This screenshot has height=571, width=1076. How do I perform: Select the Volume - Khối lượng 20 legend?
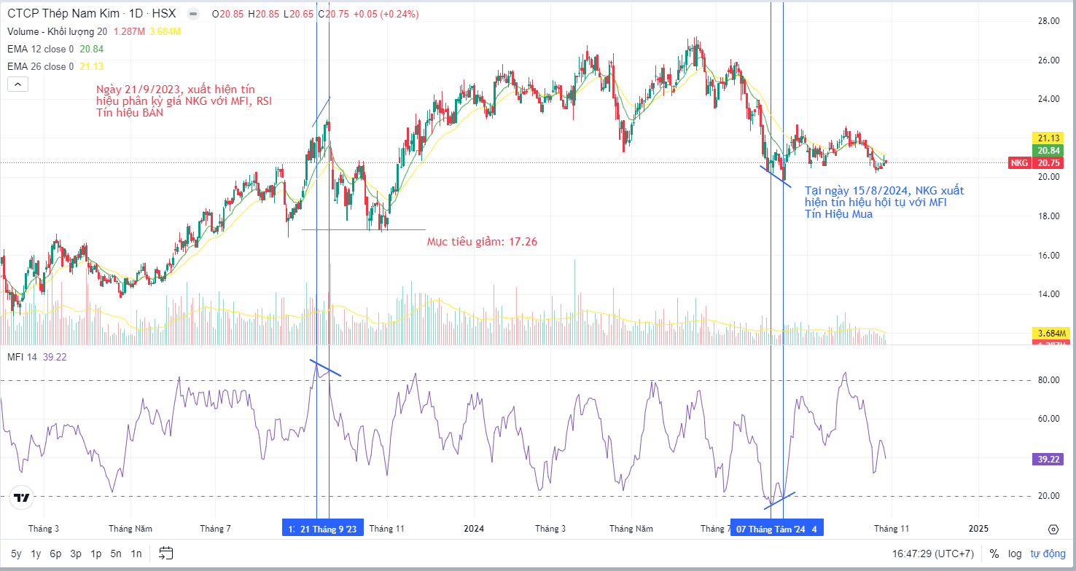(x=57, y=31)
